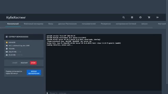Click the network icon beside server address
The width and height of the screenshot is (168, 94).
[x=7, y=46]
